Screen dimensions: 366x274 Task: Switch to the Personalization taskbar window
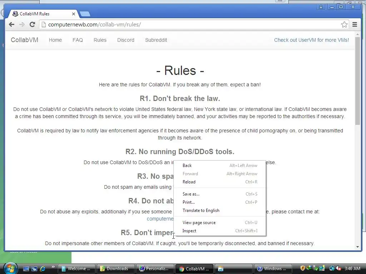click(x=155, y=269)
